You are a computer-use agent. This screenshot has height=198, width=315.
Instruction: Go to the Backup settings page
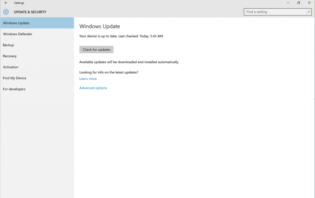click(9, 45)
